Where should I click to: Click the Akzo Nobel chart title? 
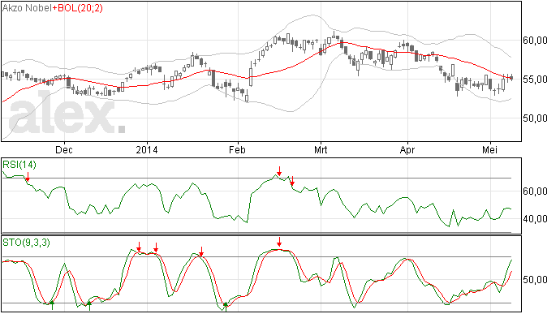click(27, 8)
